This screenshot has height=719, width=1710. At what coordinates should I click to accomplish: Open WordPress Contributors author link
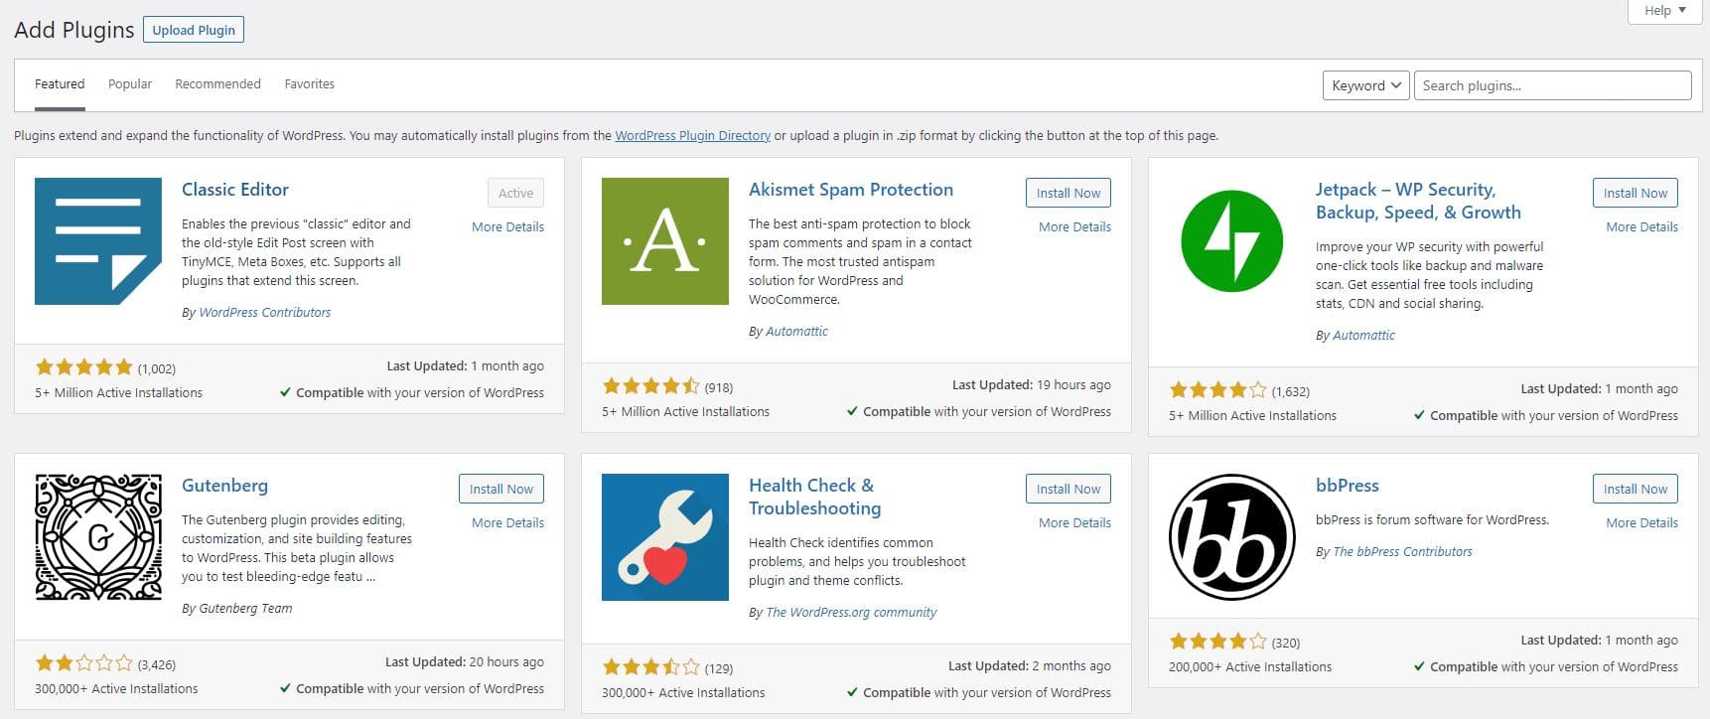click(x=265, y=312)
